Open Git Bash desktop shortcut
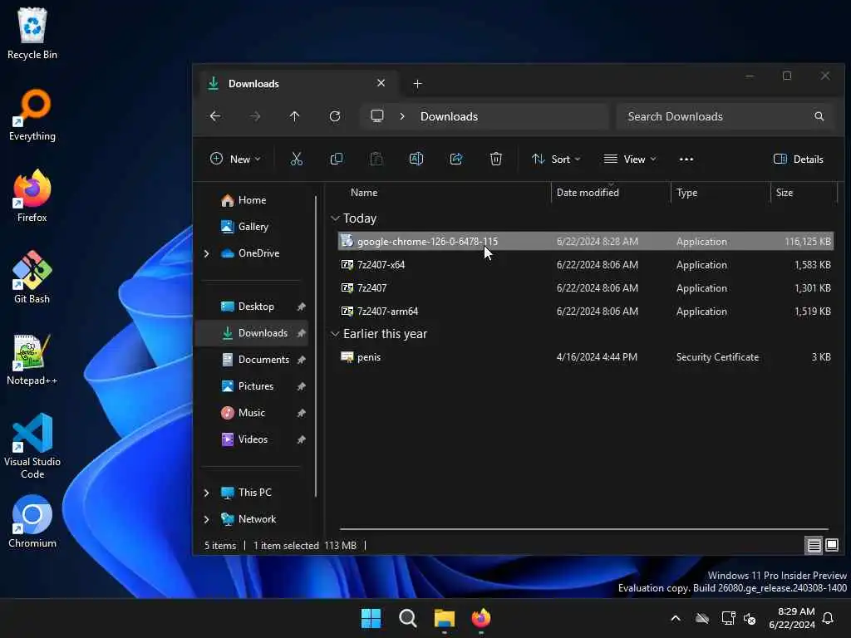This screenshot has width=851, height=638. click(32, 277)
